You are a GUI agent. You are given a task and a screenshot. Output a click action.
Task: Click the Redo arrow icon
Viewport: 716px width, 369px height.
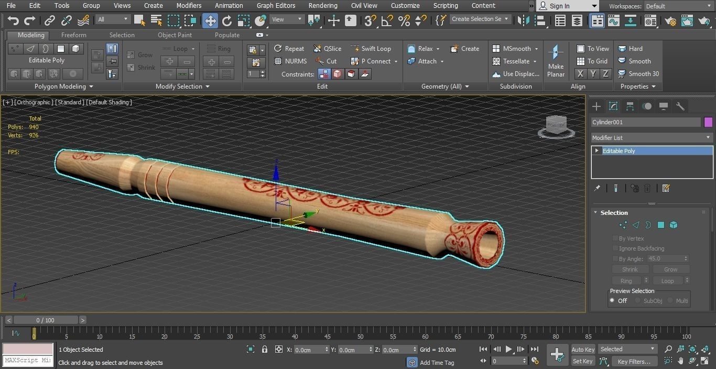click(30, 20)
